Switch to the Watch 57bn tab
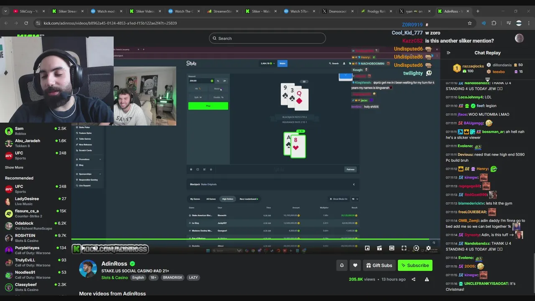535x301 pixels. tap(299, 11)
